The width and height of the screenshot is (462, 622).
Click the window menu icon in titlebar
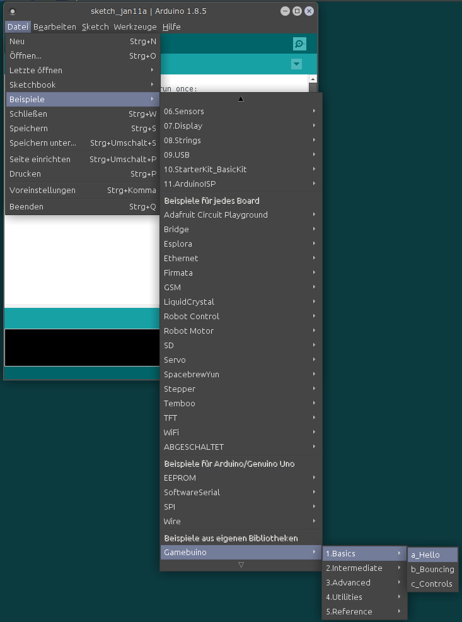[13, 11]
